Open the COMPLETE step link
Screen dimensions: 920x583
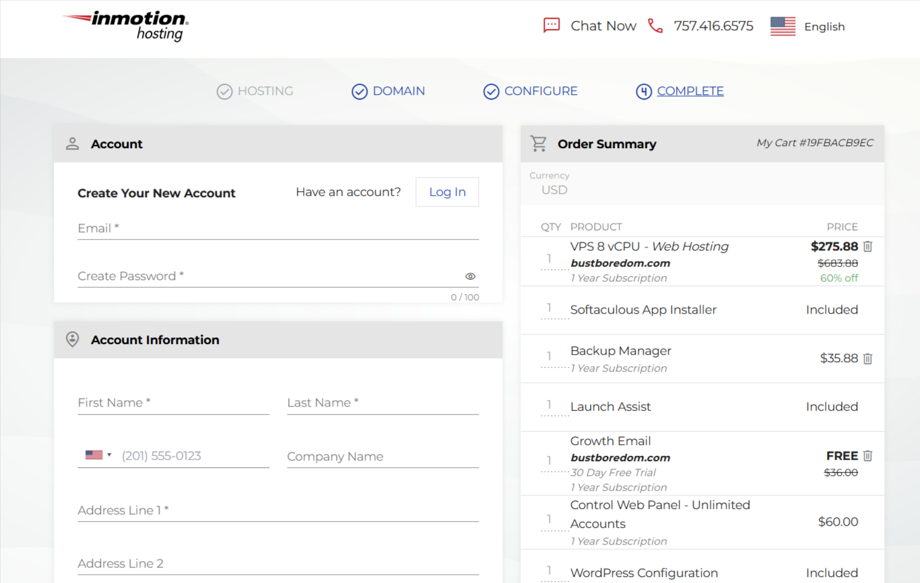(690, 91)
